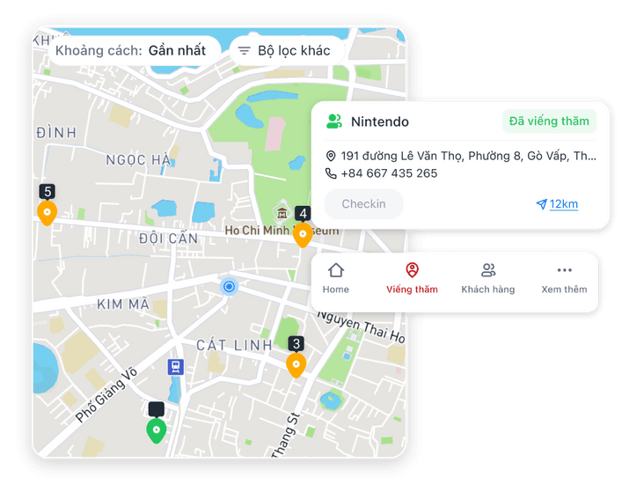Image resolution: width=622 pixels, height=484 pixels.
Task: Open Bộ lọc khác filter options
Action: pyautogui.click(x=287, y=51)
